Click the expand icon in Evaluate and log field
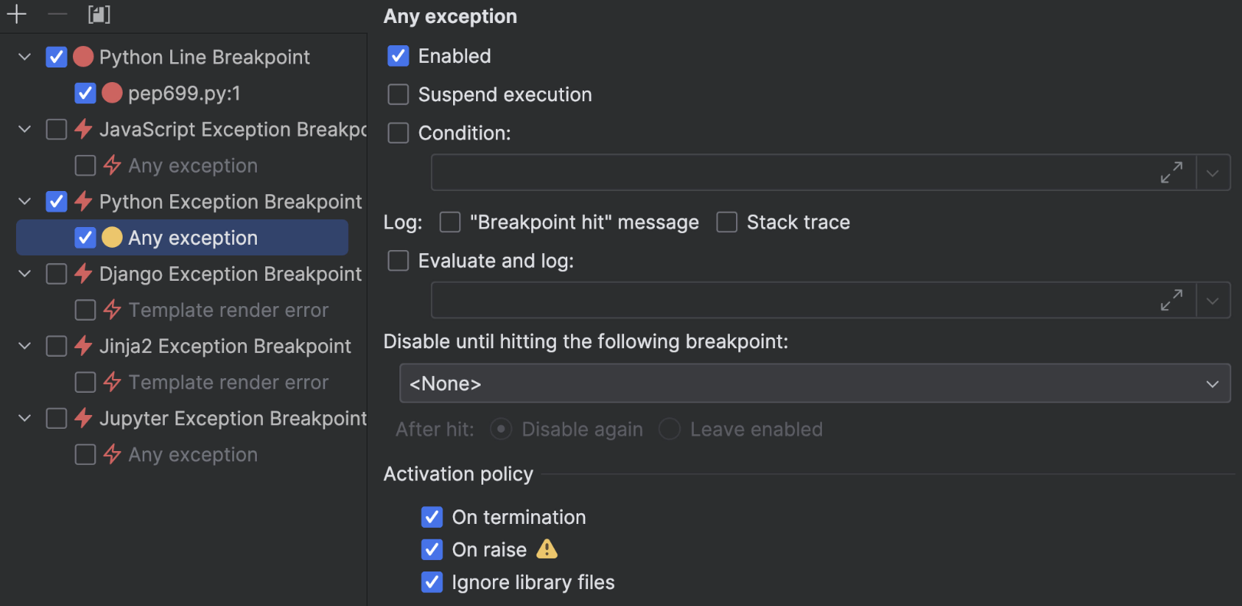Viewport: 1242px width, 606px height. coord(1171,300)
